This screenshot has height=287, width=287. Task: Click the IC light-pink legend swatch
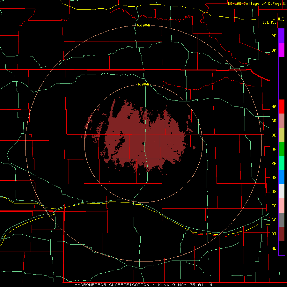[x=282, y=206]
